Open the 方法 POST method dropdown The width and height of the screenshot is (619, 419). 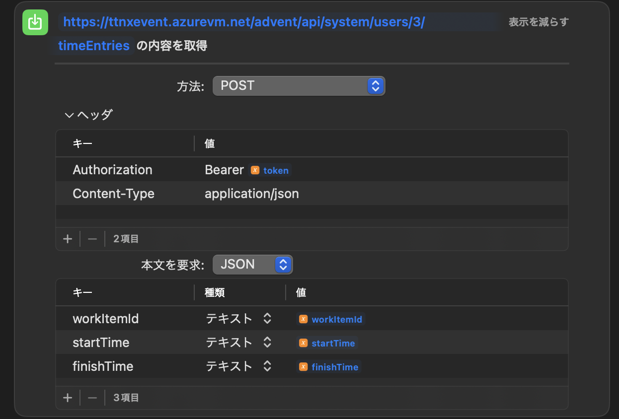299,85
